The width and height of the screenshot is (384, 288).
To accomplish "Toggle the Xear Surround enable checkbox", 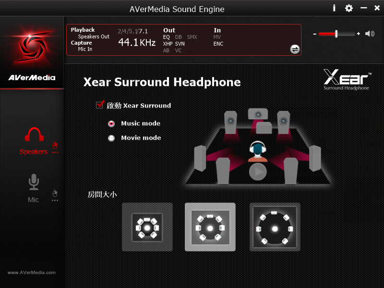I will [100, 105].
